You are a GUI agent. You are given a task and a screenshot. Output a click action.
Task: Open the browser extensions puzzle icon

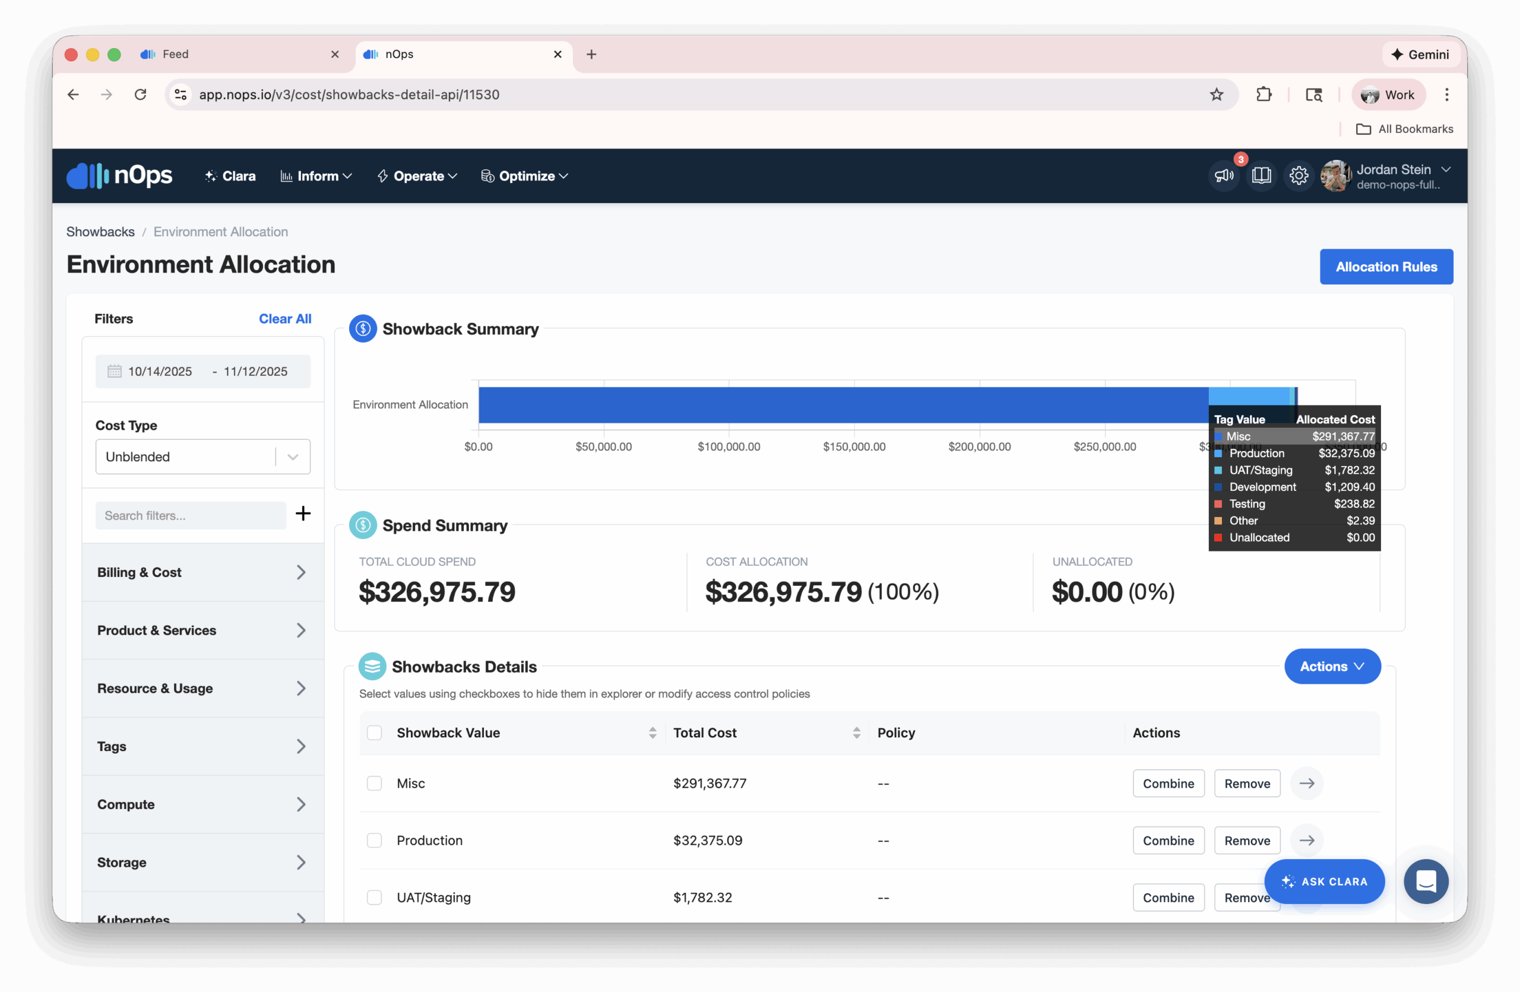pos(1263,94)
